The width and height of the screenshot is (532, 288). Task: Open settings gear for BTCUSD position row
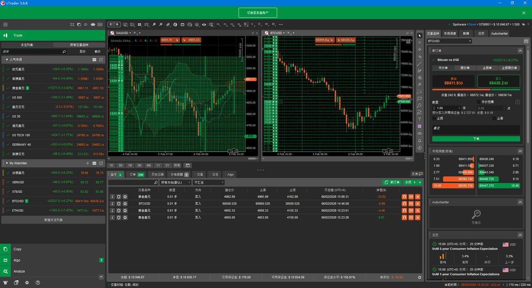[x=125, y=204]
